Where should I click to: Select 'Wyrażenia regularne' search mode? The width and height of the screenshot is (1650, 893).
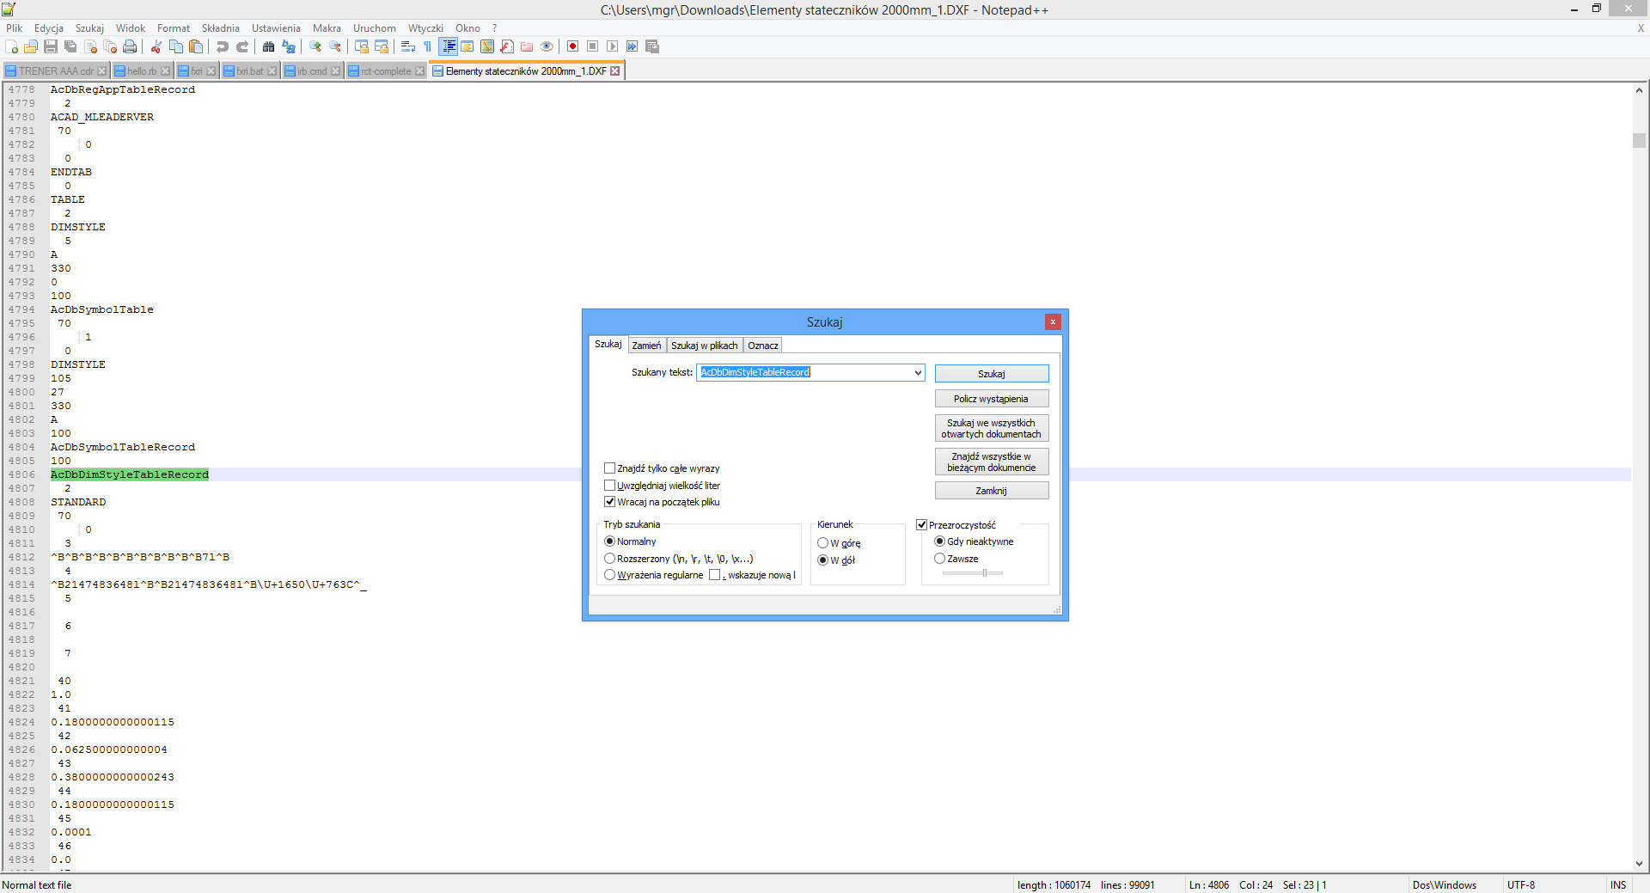pyautogui.click(x=610, y=575)
